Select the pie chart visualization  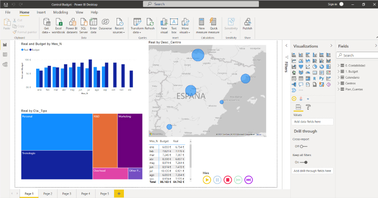[x=315, y=67]
